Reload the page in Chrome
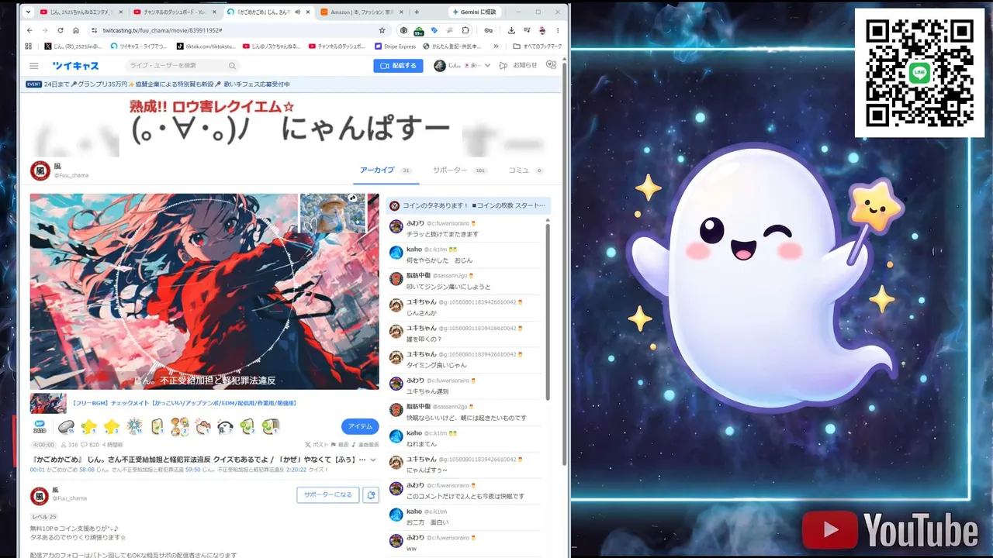This screenshot has width=993, height=558. click(61, 30)
